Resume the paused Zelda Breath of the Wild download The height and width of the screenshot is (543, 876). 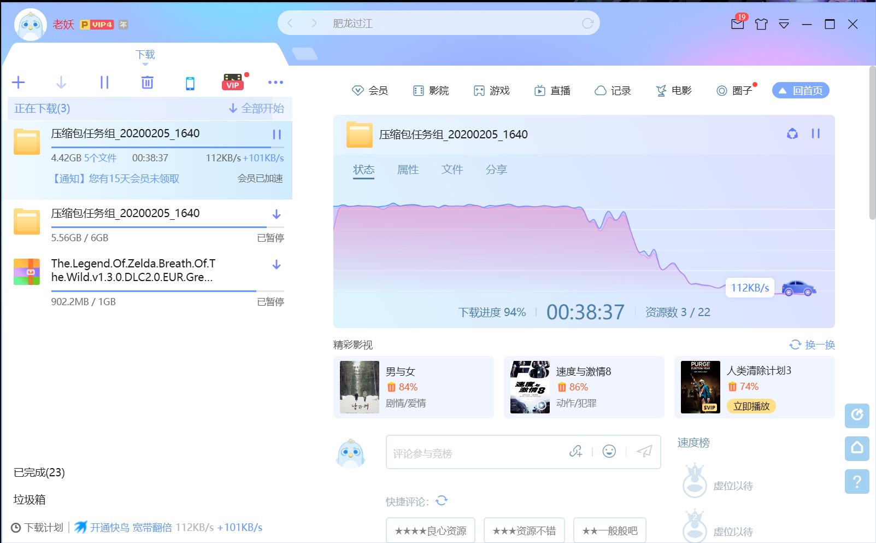(277, 265)
